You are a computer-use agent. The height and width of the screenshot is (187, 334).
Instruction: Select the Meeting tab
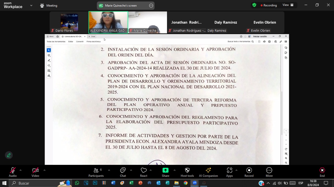point(49,5)
